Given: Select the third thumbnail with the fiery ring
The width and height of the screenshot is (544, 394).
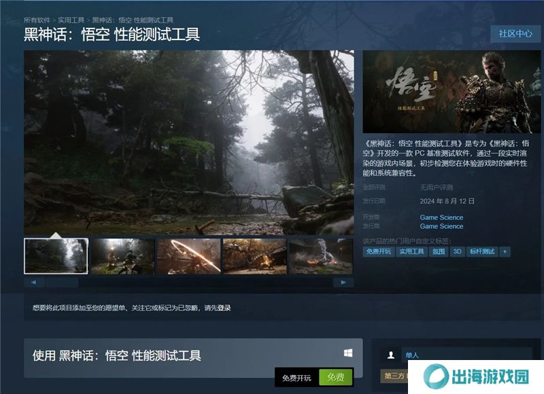Looking at the screenshot, I should [x=189, y=256].
